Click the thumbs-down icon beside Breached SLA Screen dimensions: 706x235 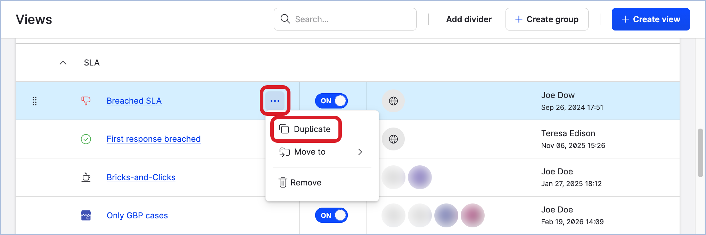pos(86,101)
